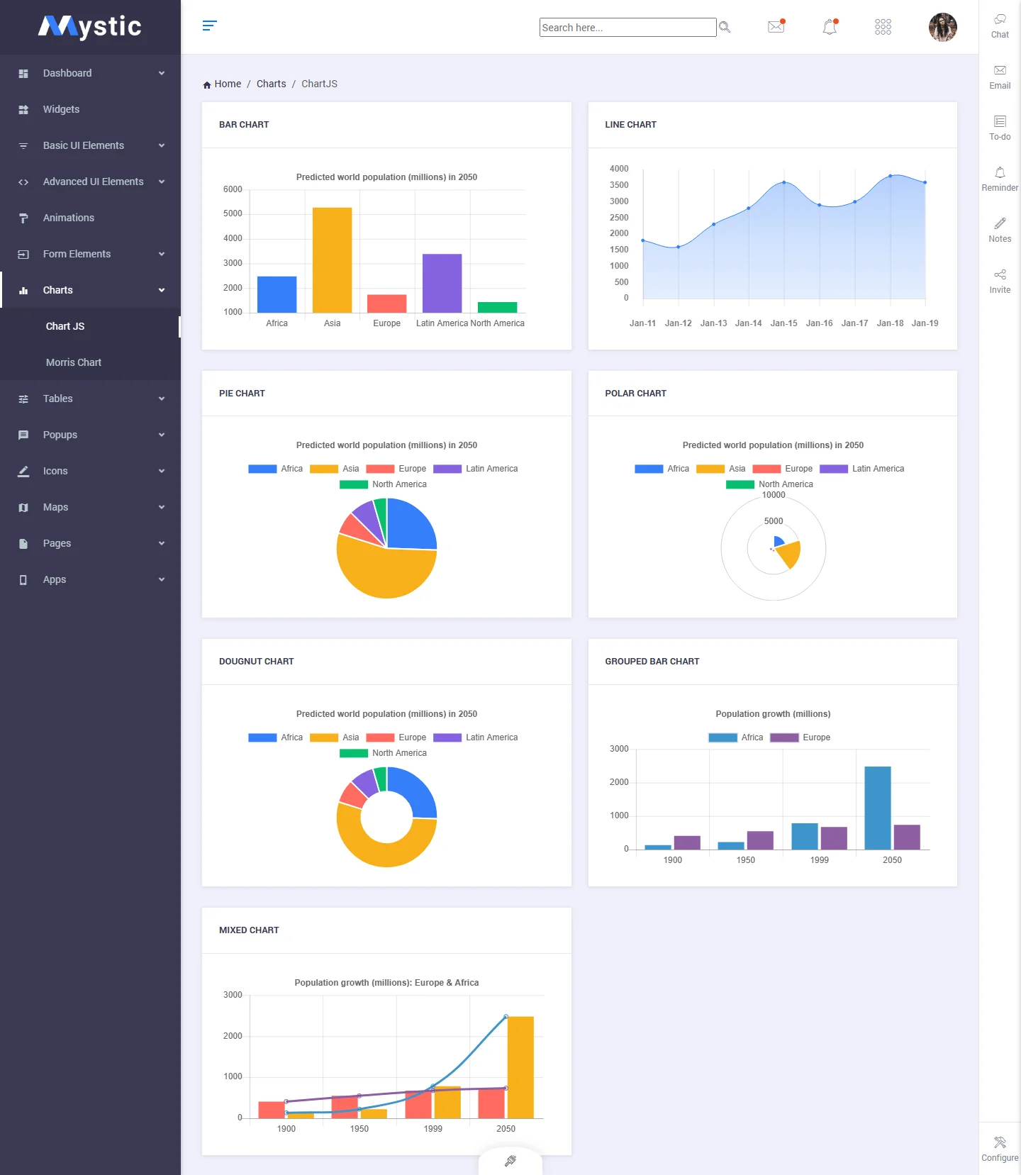1021x1175 pixels.
Task: Expand the Tables sidebar section
Action: [90, 399]
